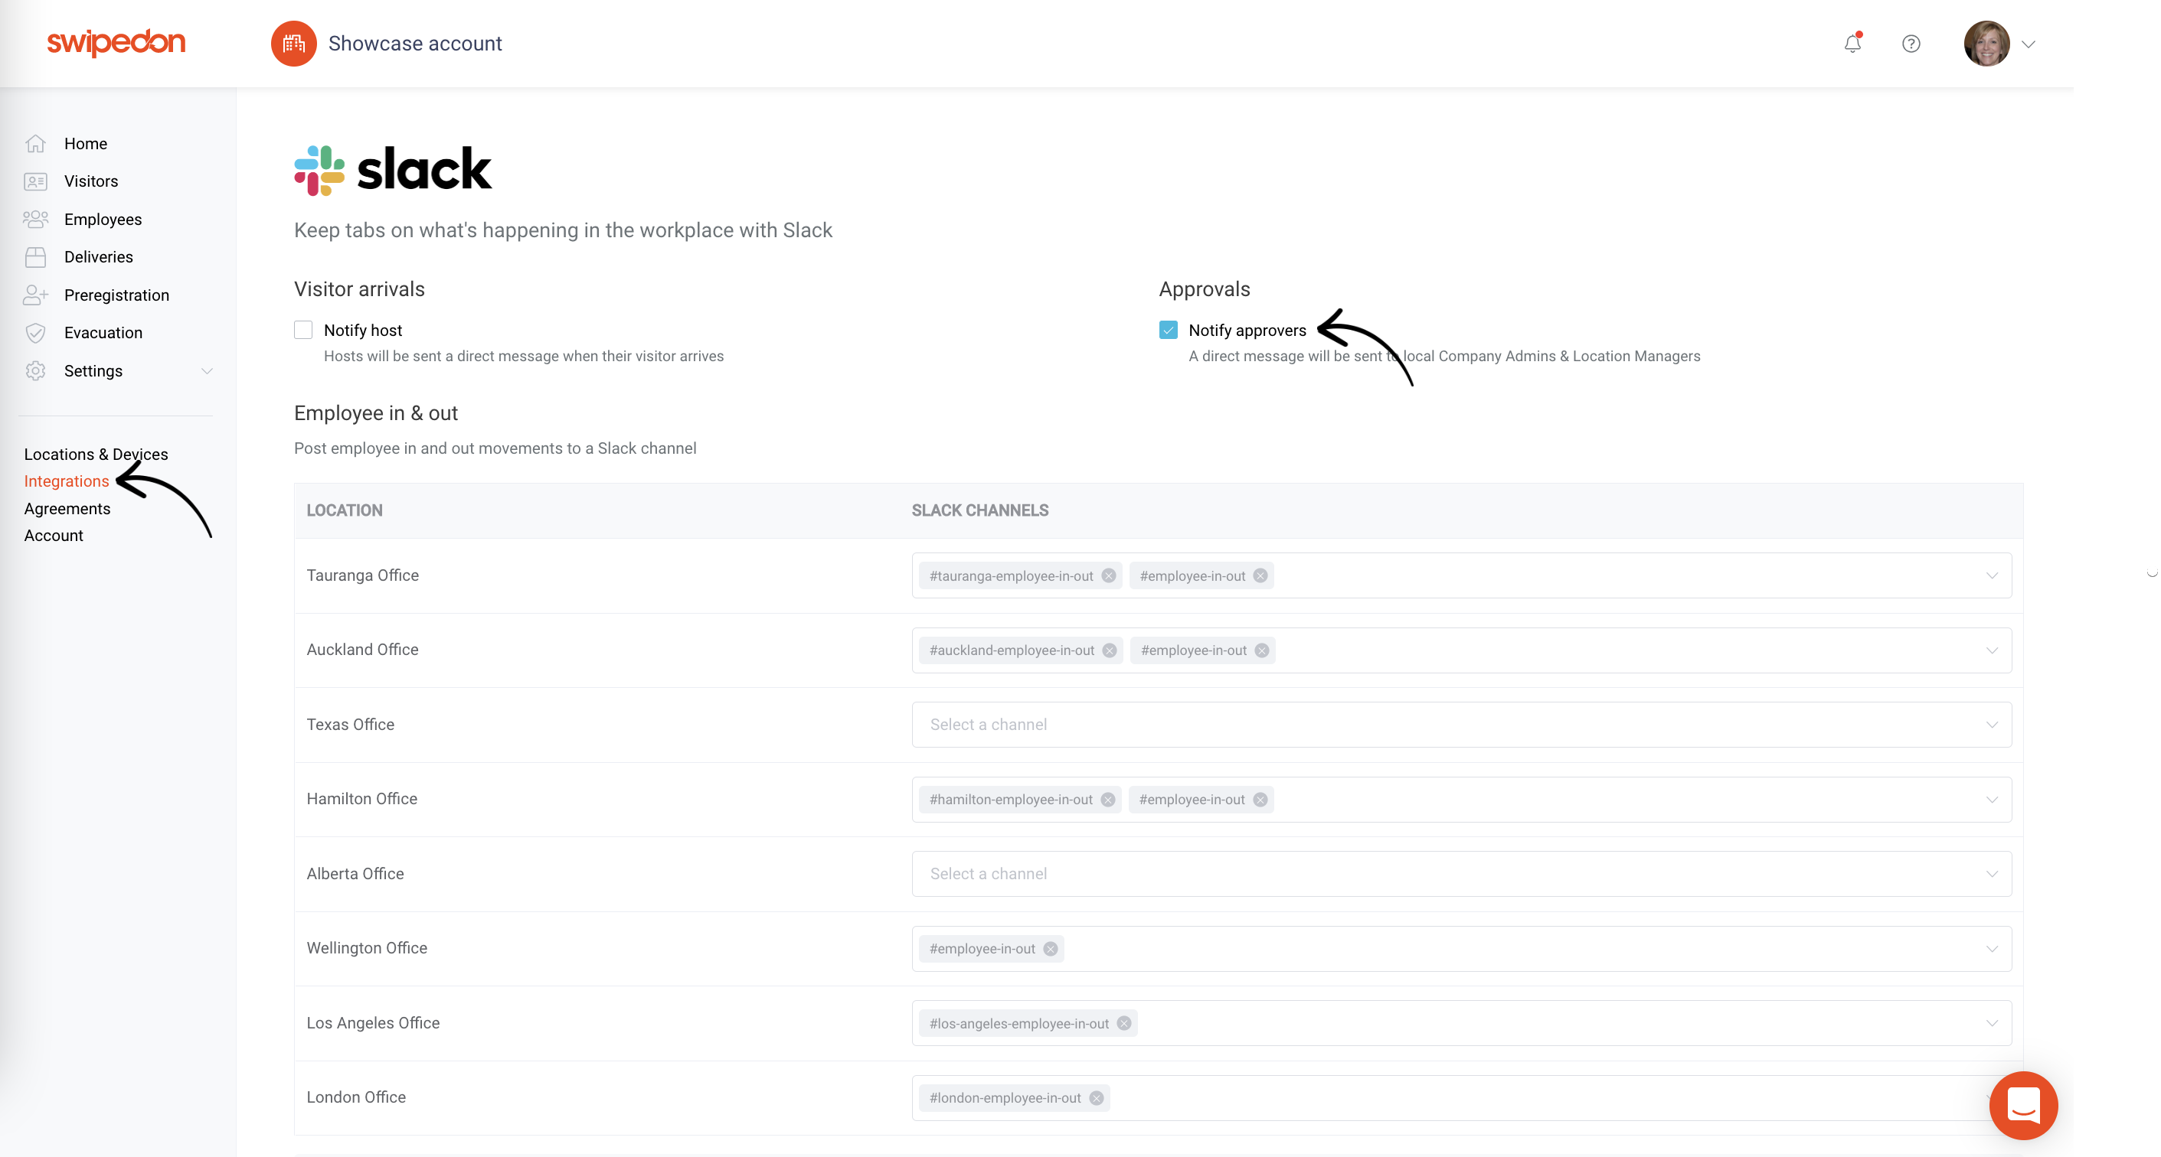The width and height of the screenshot is (2161, 1157).
Task: Remove #hamilton-employee-in-out channel tag
Action: click(x=1108, y=799)
